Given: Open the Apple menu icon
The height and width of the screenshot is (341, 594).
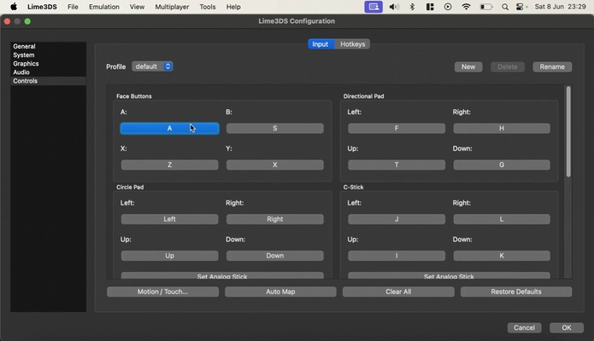Looking at the screenshot, I should 14,7.
